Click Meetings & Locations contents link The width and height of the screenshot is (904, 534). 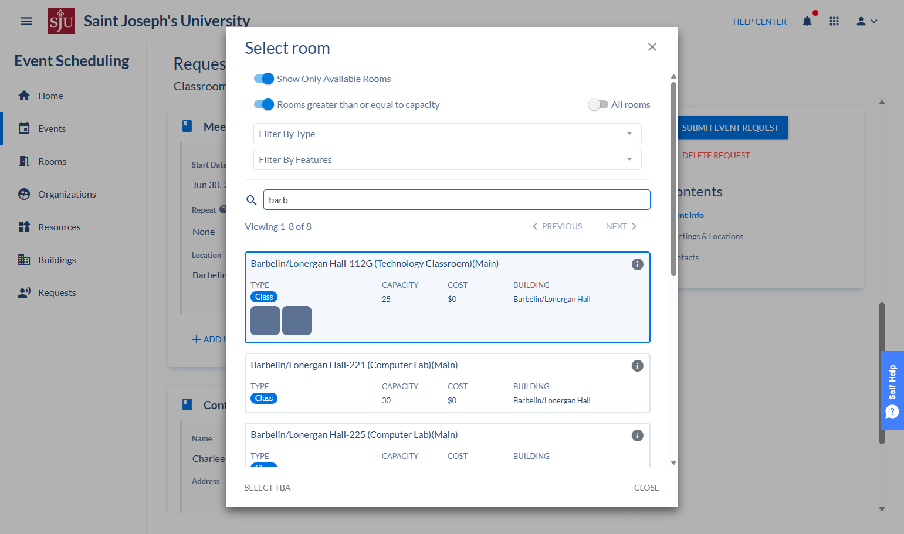pyautogui.click(x=710, y=236)
